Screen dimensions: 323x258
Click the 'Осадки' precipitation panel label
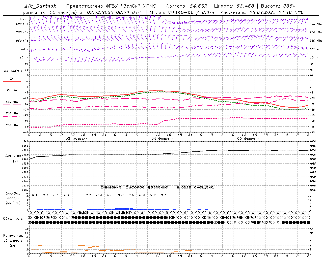click(13, 198)
